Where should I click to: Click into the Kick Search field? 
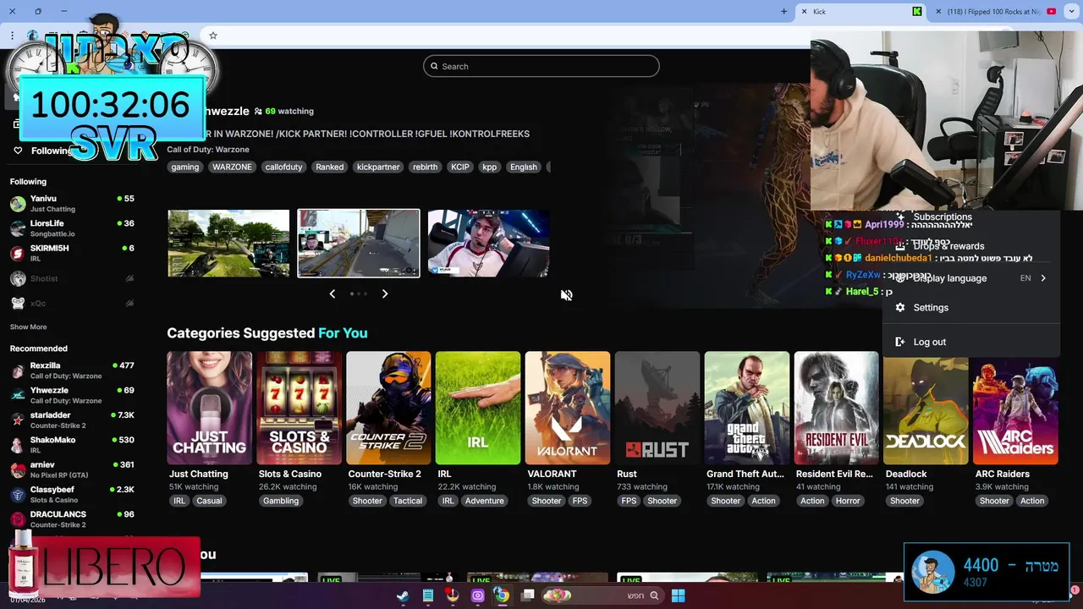point(541,66)
